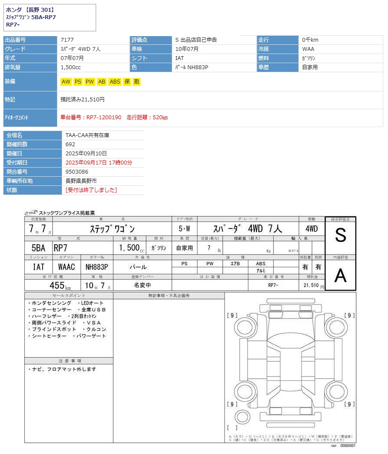Click the TC-web logo above auction sheet

31,212
